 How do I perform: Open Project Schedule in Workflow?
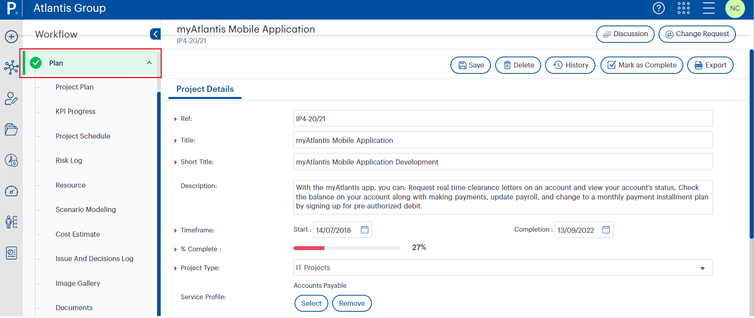83,136
